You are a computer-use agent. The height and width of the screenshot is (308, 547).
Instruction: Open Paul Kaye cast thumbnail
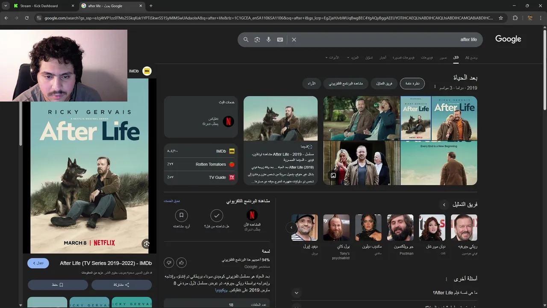click(336, 228)
